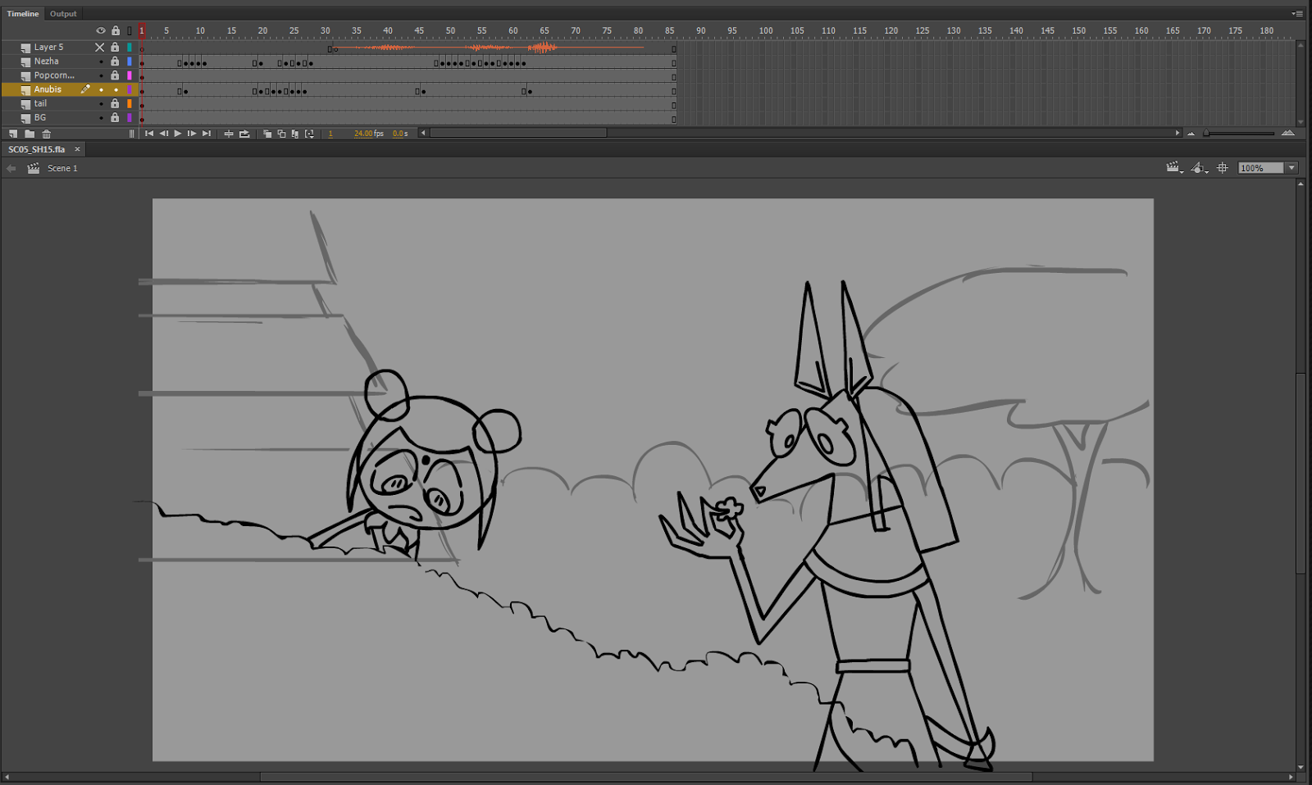Open the stage zoom percentage dropdown
This screenshot has height=785, width=1312.
pos(1291,168)
